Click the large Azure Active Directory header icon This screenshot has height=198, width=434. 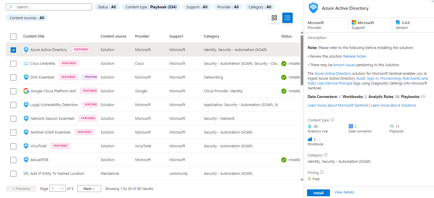(x=313, y=8)
